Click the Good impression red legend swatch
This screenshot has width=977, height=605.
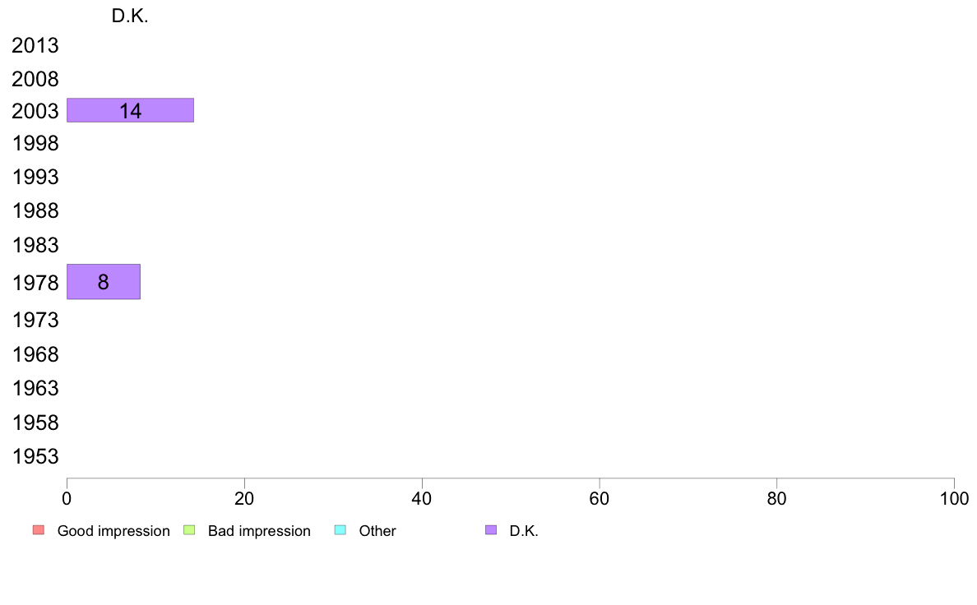(x=39, y=530)
